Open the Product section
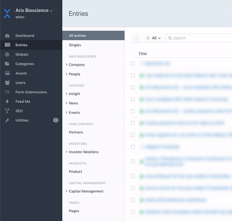 click(x=75, y=171)
